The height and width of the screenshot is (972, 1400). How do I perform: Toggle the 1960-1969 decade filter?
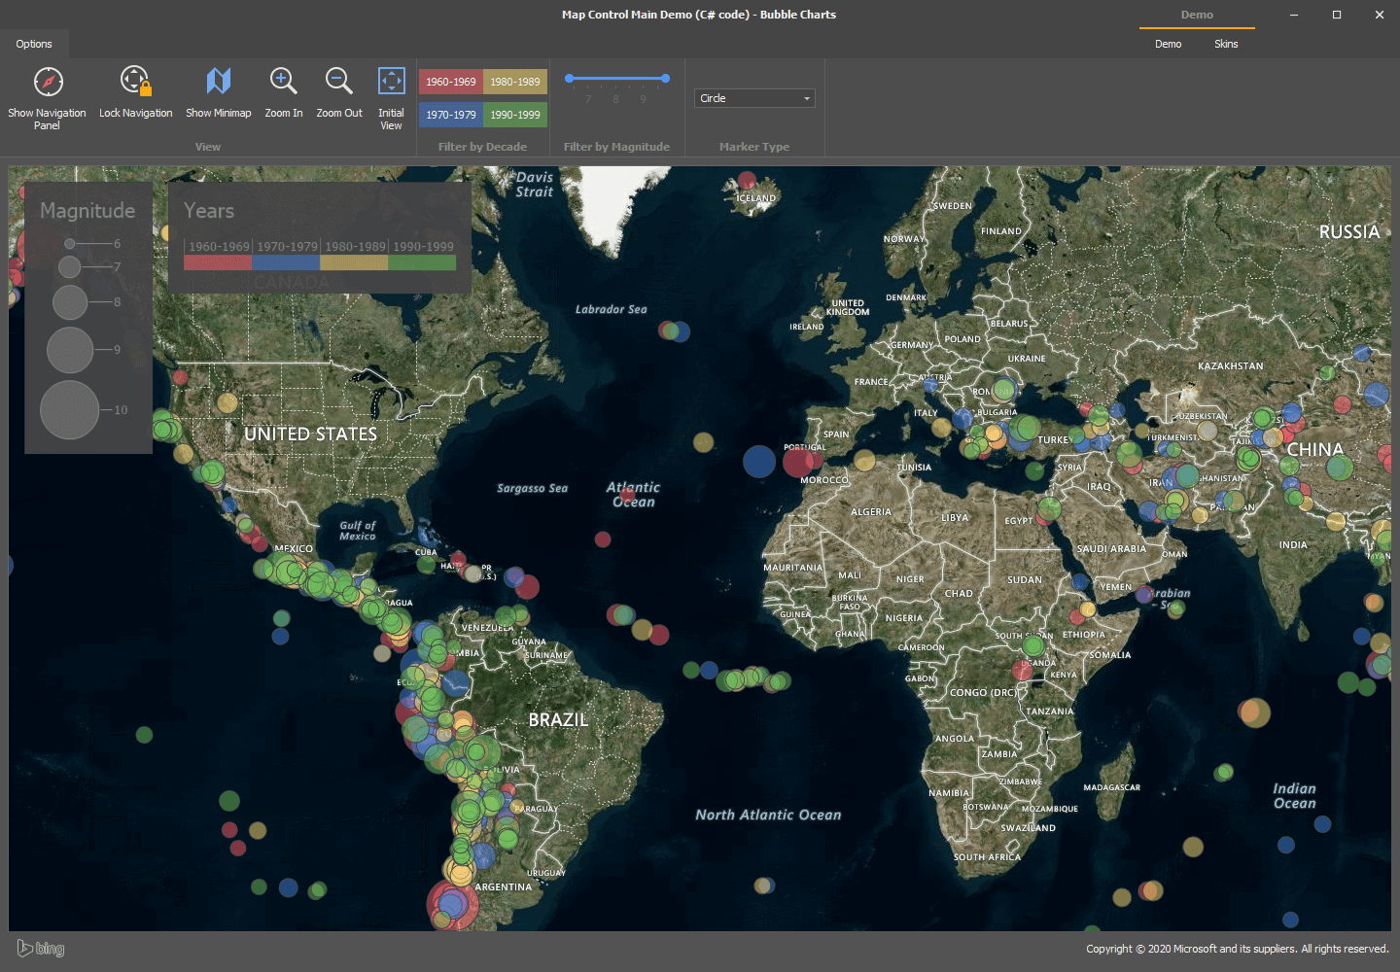click(451, 82)
